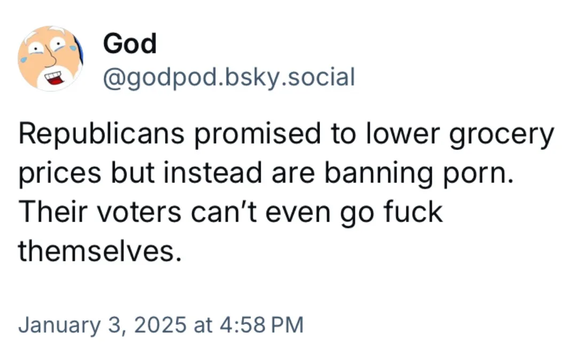Screen dimensions: 578x346
Task: Click the display name God
Action: click(x=130, y=43)
